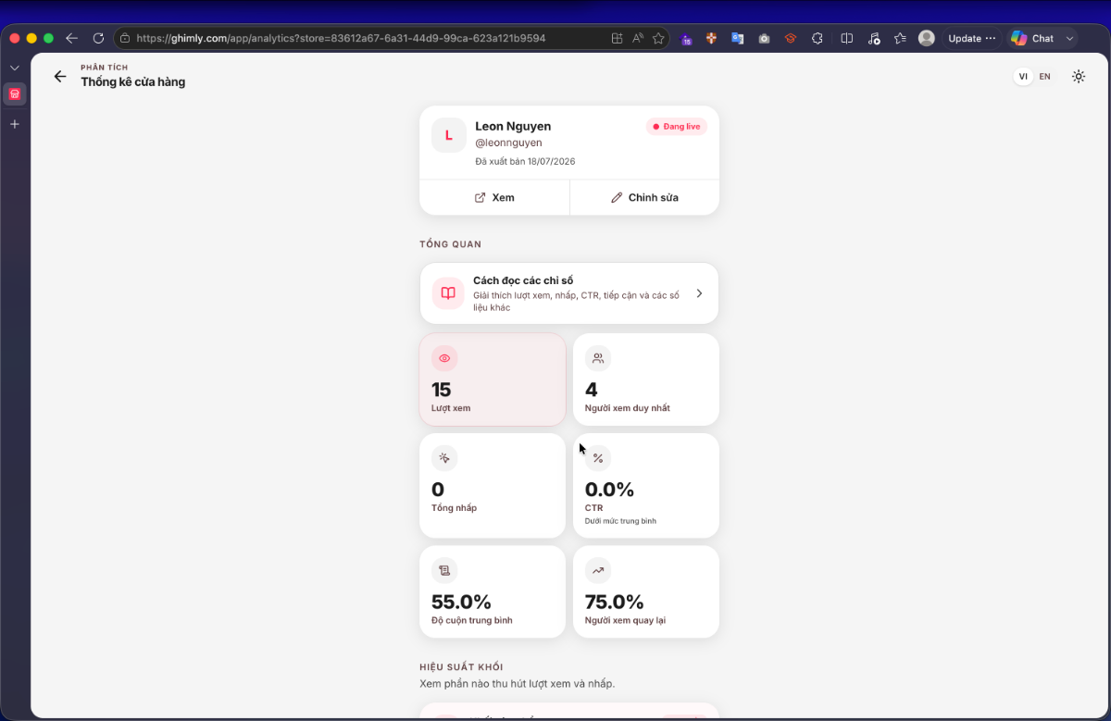Open the split/apps grid icon in address bar
The image size is (1111, 721).
point(618,39)
